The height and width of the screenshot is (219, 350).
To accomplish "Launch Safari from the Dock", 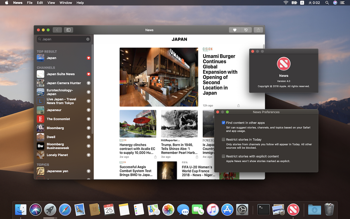I will coord(65,210).
